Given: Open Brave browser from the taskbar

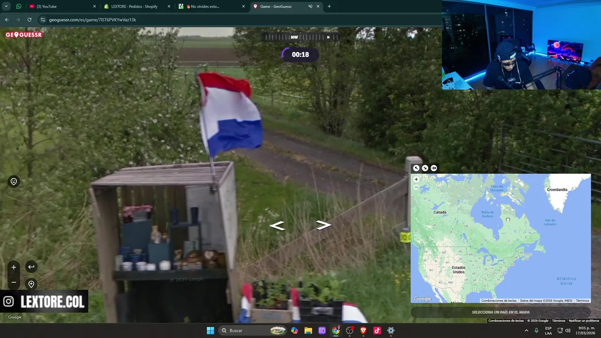Looking at the screenshot, I should point(363,330).
